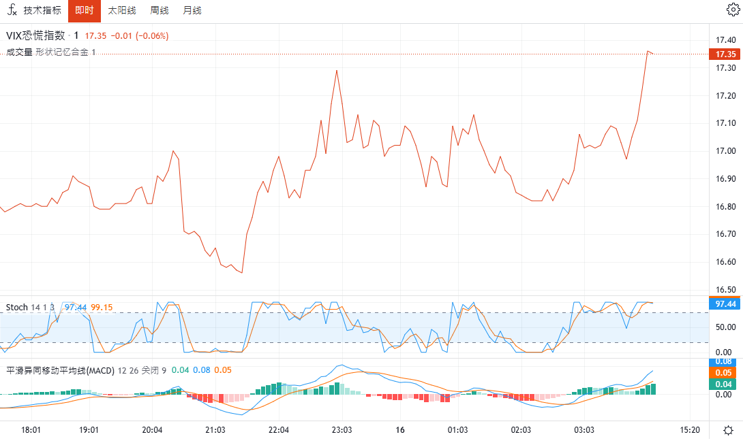This screenshot has width=743, height=443.
Task: Select the 即时 tab
Action: pos(85,10)
